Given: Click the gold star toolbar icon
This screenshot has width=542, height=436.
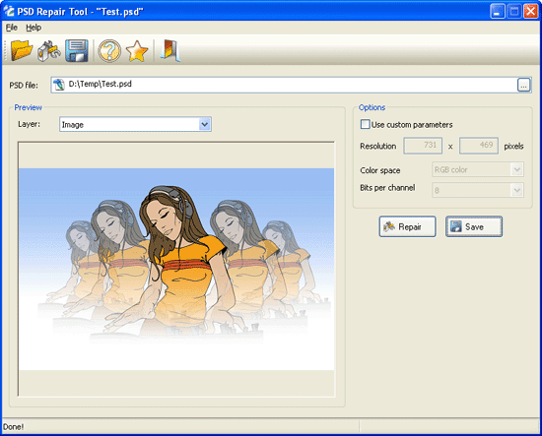Looking at the screenshot, I should 137,51.
